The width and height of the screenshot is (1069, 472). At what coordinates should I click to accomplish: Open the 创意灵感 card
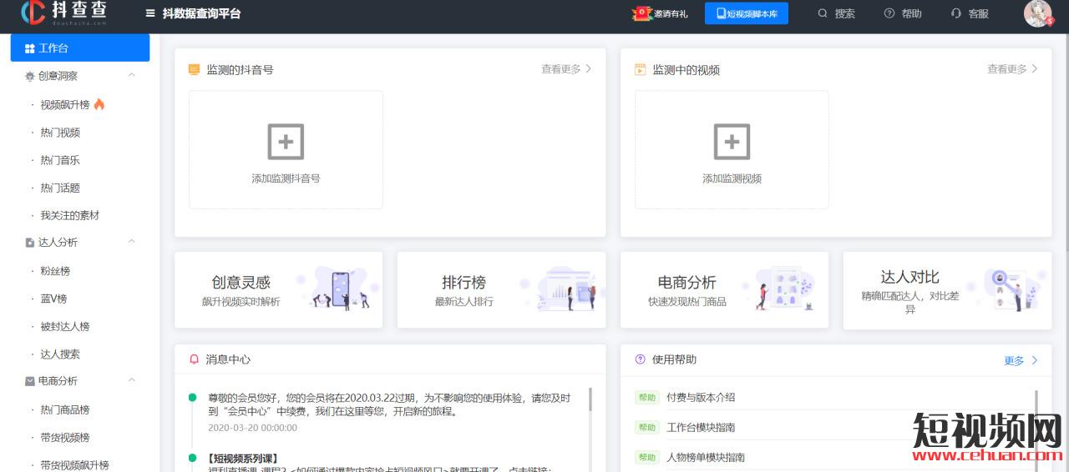pos(278,289)
